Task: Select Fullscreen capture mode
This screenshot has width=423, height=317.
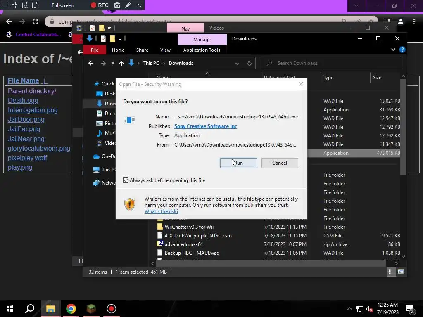Action: click(62, 5)
